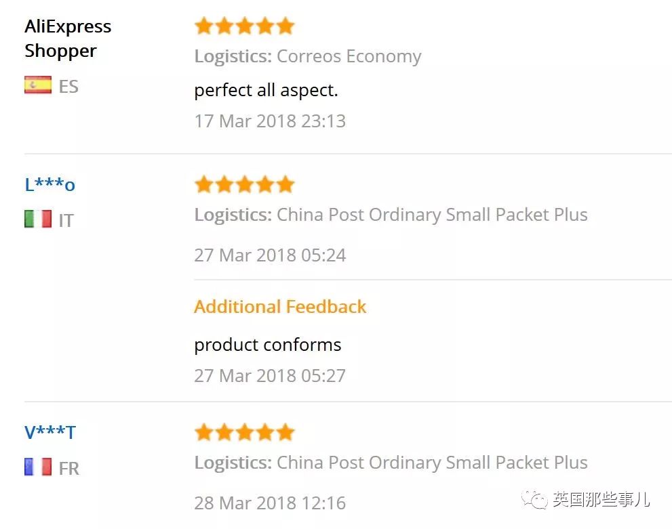This screenshot has width=672, height=529.
Task: Click the France flag icon
Action: 38,467
